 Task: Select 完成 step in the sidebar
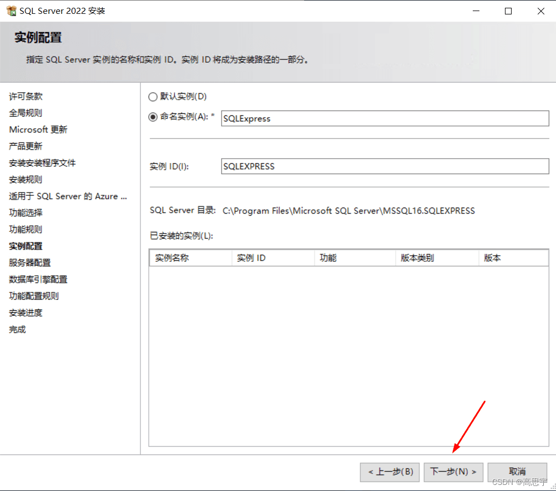17,330
